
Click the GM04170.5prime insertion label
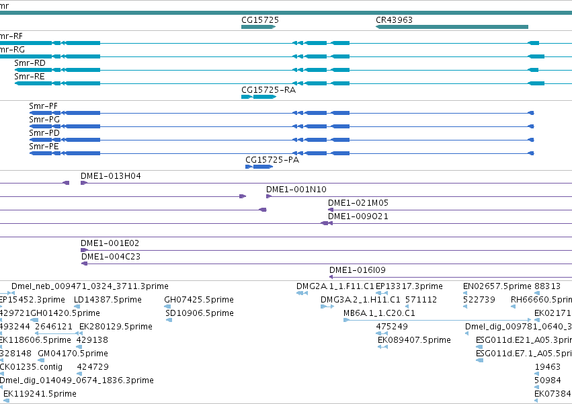[x=73, y=354]
